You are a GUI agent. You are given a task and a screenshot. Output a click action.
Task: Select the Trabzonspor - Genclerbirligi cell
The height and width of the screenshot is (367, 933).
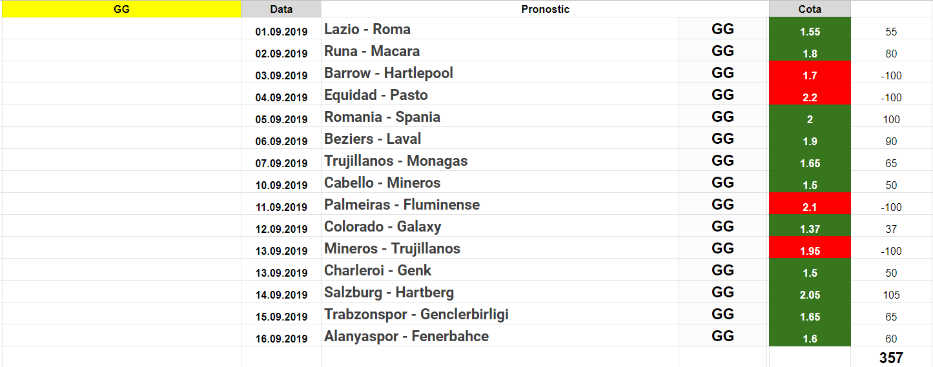pos(500,314)
